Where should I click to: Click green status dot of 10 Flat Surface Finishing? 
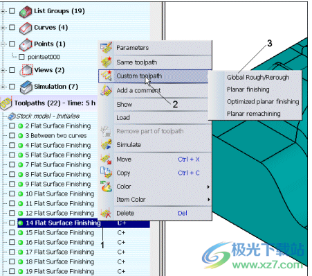tap(20, 194)
